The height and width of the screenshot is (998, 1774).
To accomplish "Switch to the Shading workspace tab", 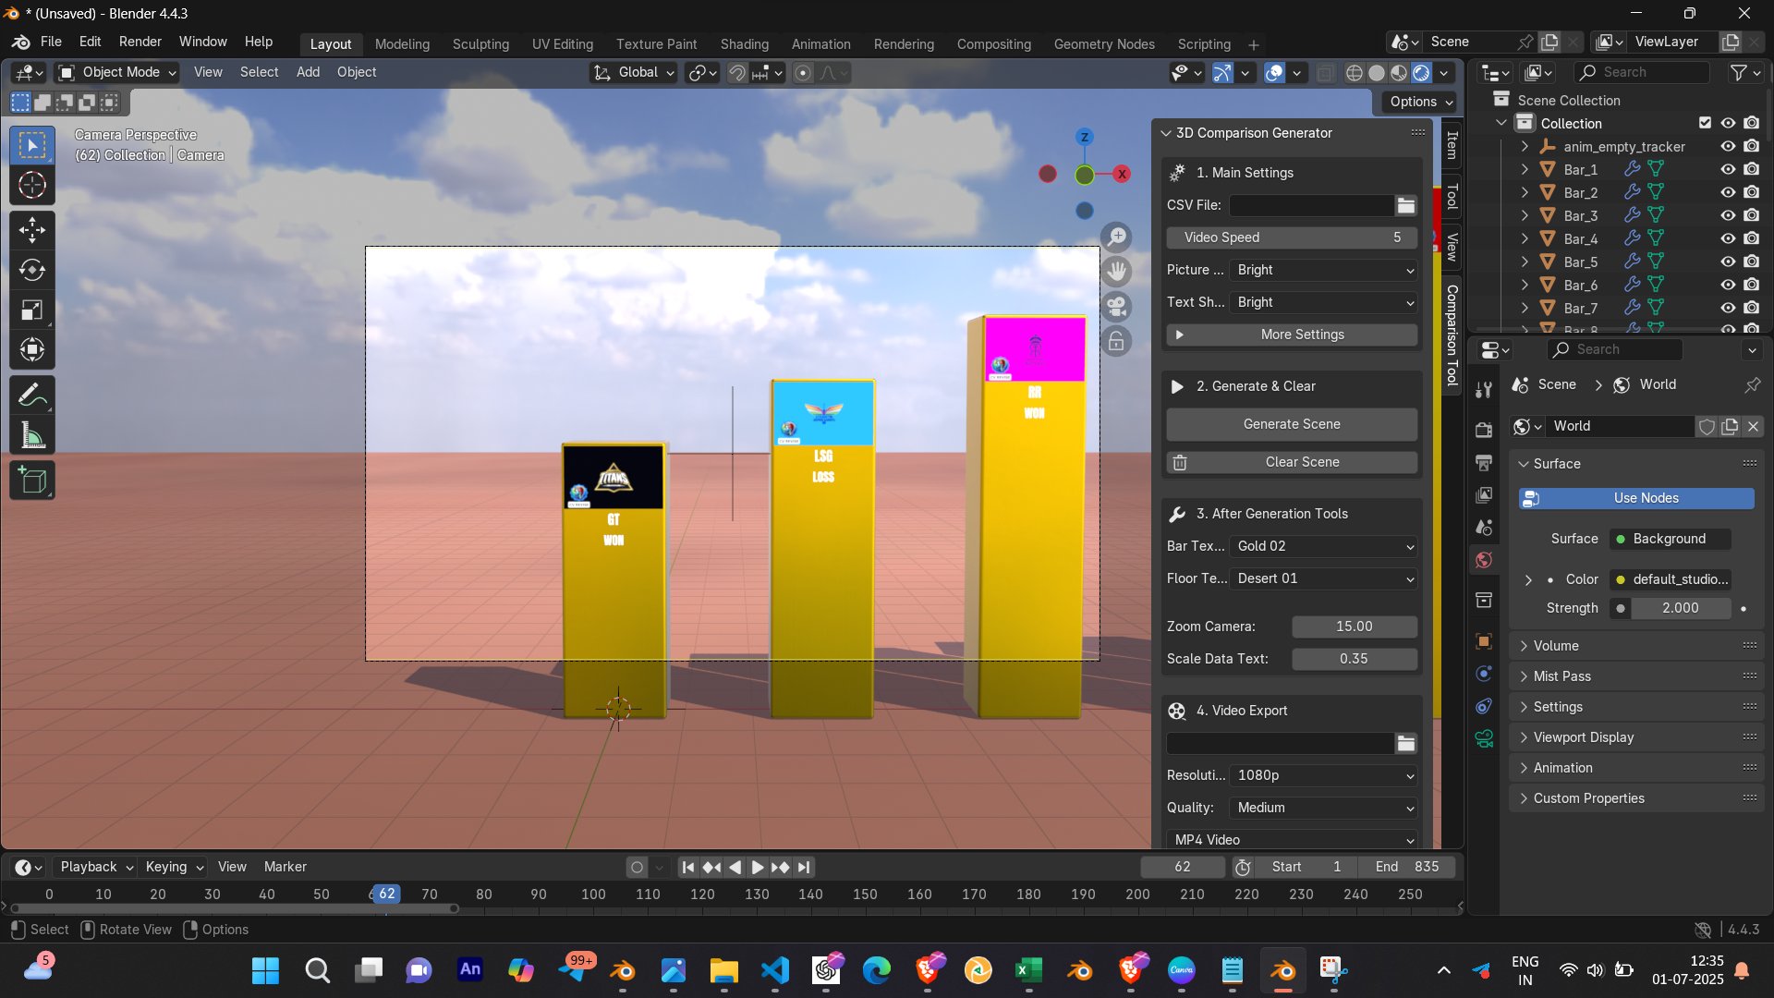I will 744,43.
